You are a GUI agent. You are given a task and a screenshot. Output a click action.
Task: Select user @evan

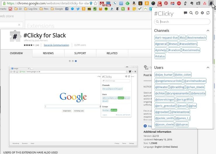182,106
